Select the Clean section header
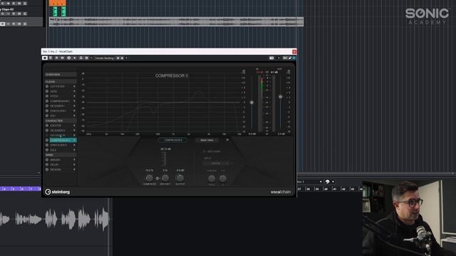Viewport: 456px width, 256px height. pyautogui.click(x=61, y=82)
